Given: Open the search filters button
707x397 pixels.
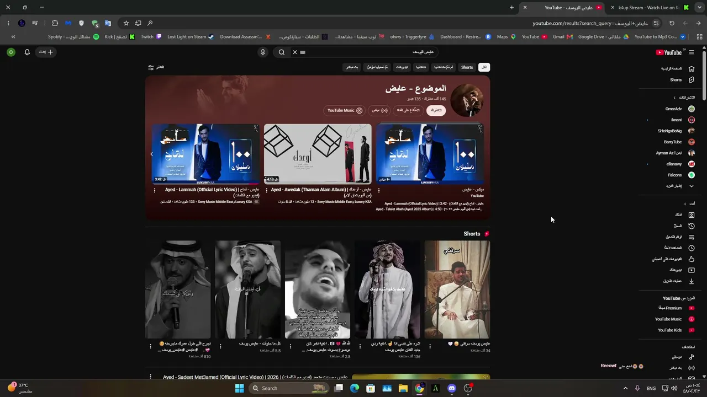Looking at the screenshot, I should click(x=156, y=67).
